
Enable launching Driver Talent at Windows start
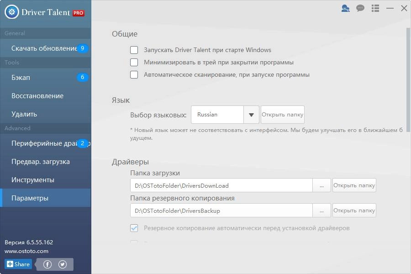(134, 50)
